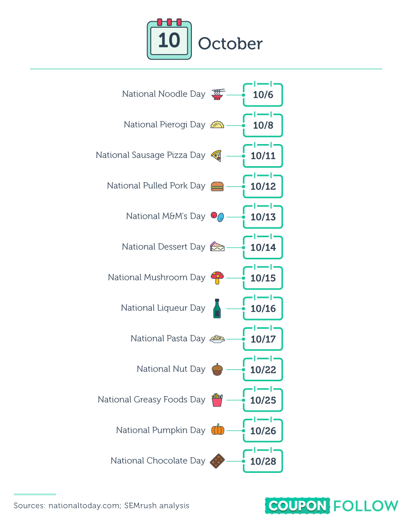
Task: Click the National Greasy Foods Day label
Action: 151,400
